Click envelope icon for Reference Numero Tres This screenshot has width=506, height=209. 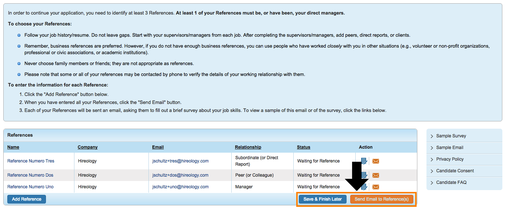[x=375, y=161]
